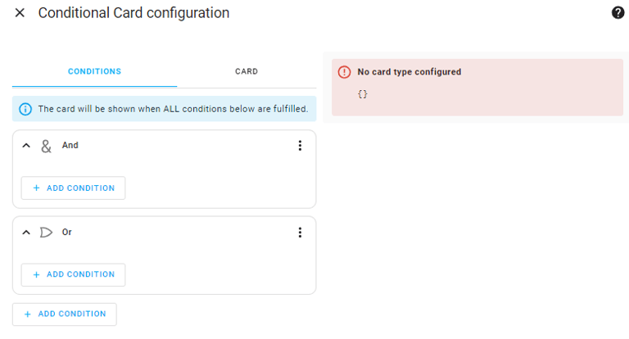Click the empty braces config preview

(x=363, y=94)
